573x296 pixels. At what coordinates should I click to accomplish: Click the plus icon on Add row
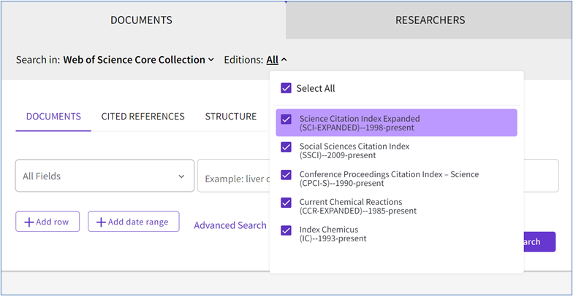pos(29,222)
